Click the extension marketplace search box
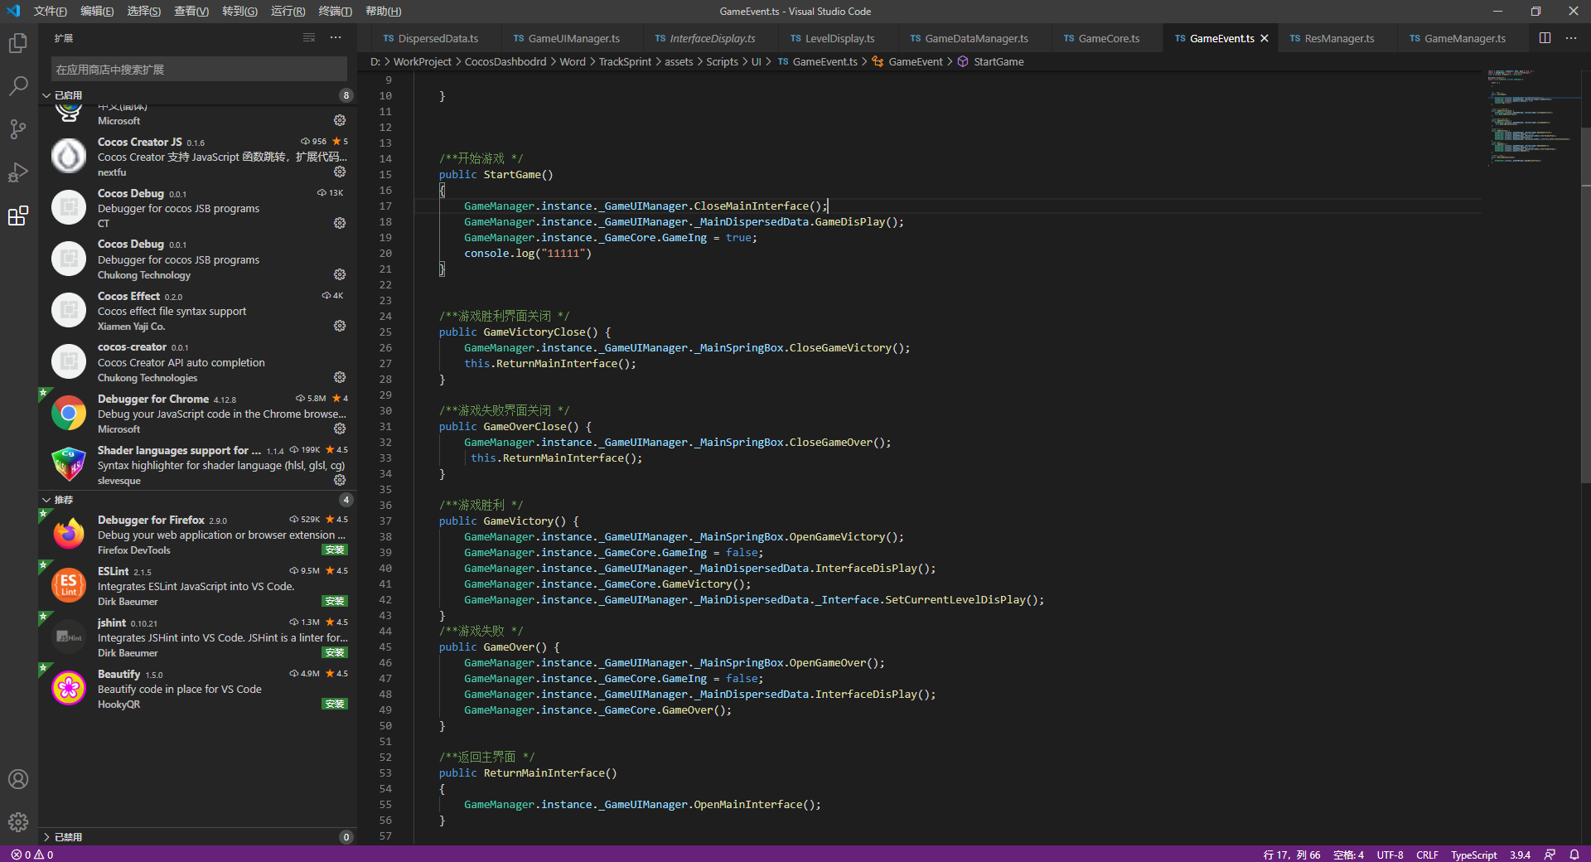This screenshot has height=862, width=1591. click(x=199, y=70)
